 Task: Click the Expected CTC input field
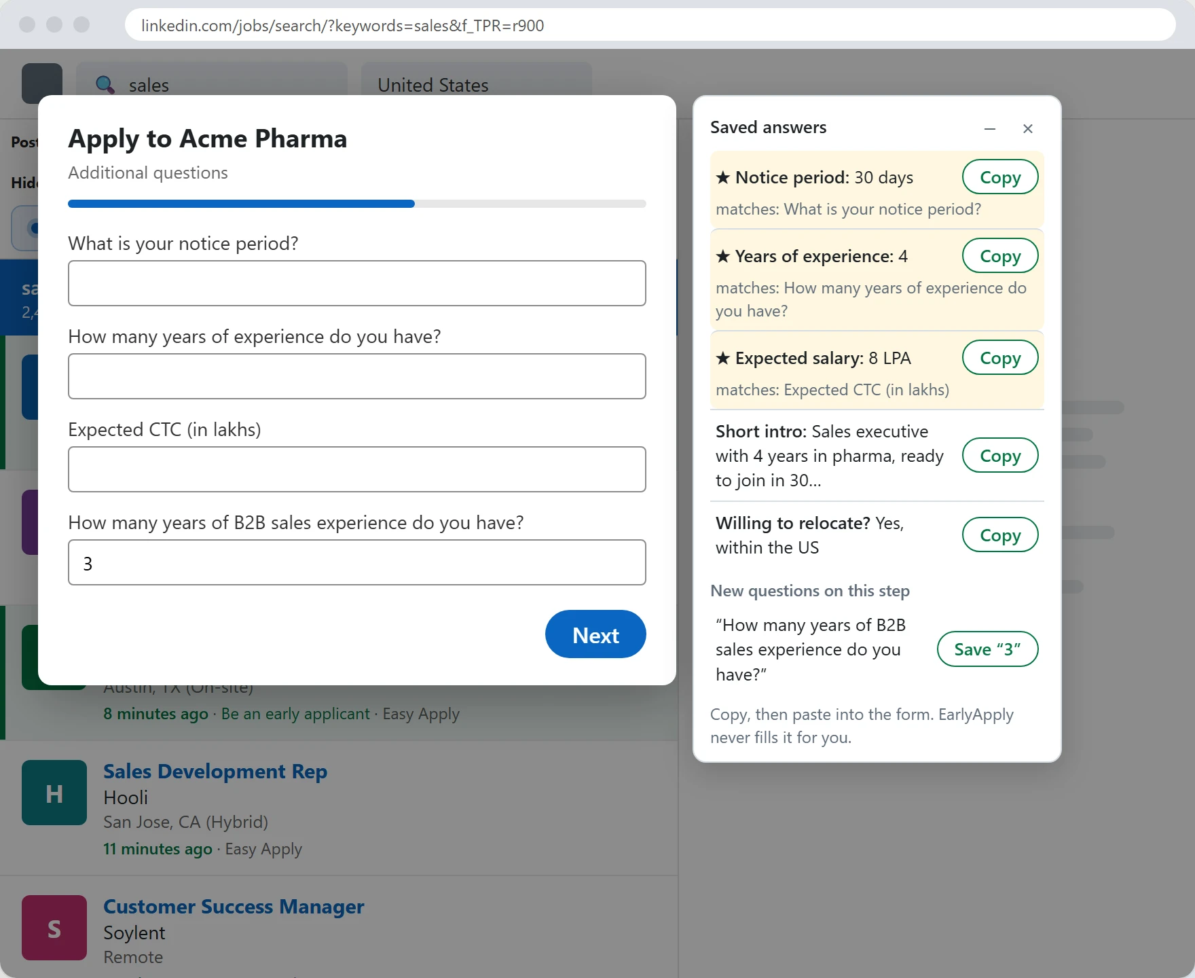(x=357, y=469)
